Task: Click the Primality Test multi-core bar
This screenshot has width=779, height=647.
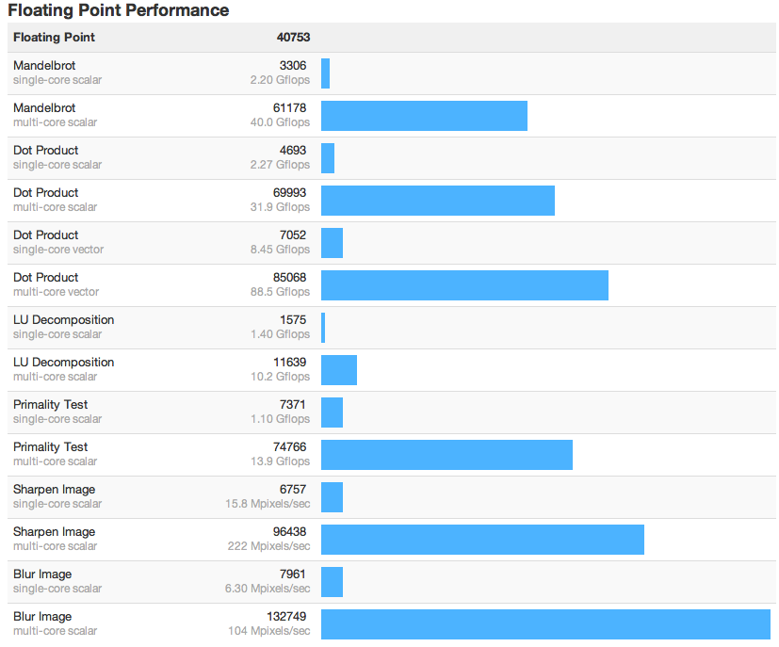Action: (446, 455)
